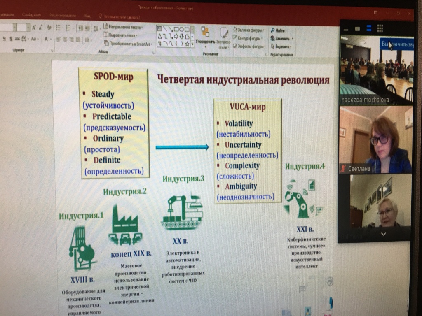Viewport: 422px width, 316px height.
Task: Expand the shapes gallery more arrow
Action: coord(192,43)
